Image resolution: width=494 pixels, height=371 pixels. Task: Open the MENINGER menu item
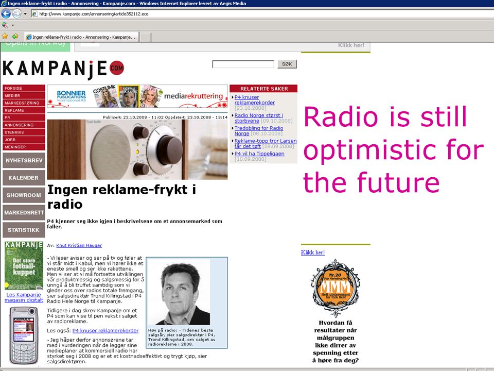[x=24, y=147]
